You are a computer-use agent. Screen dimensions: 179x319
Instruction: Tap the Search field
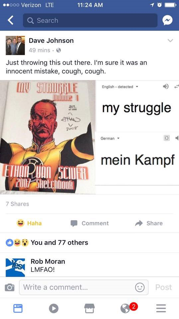pos(90,20)
